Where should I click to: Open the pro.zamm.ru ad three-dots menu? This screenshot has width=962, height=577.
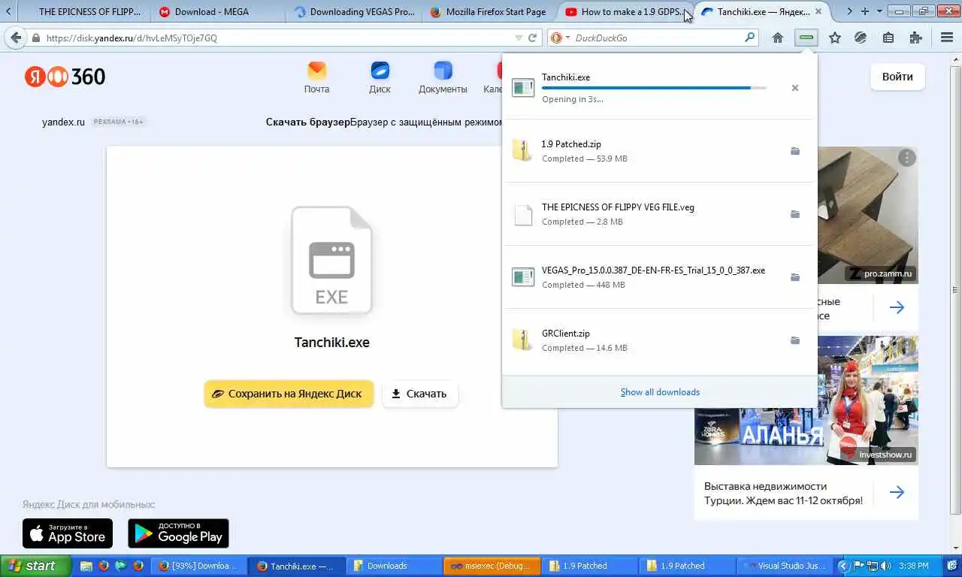[907, 157]
